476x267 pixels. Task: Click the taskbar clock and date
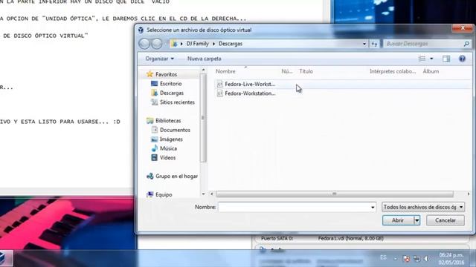pyautogui.click(x=451, y=259)
